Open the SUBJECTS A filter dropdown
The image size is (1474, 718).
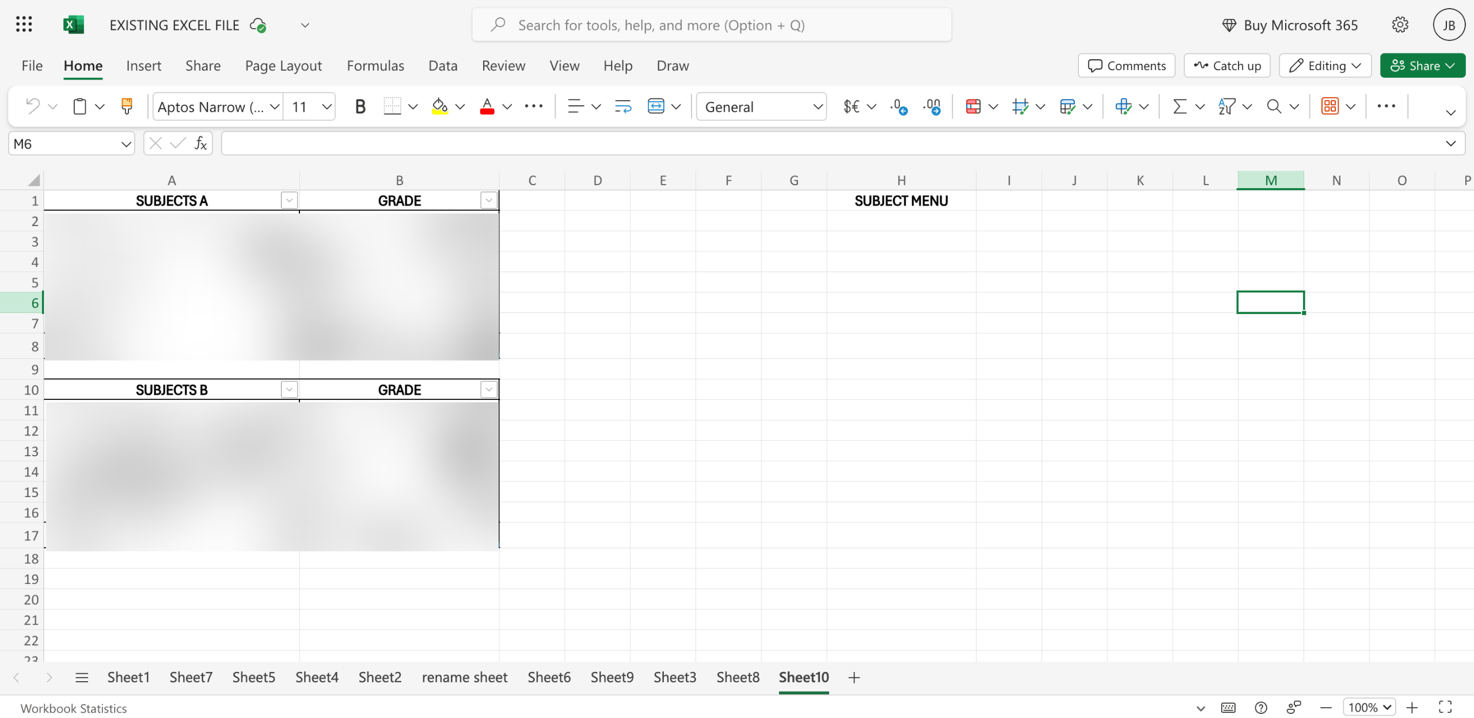pyautogui.click(x=289, y=200)
